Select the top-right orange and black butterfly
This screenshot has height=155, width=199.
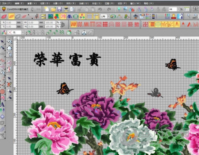(x=173, y=65)
